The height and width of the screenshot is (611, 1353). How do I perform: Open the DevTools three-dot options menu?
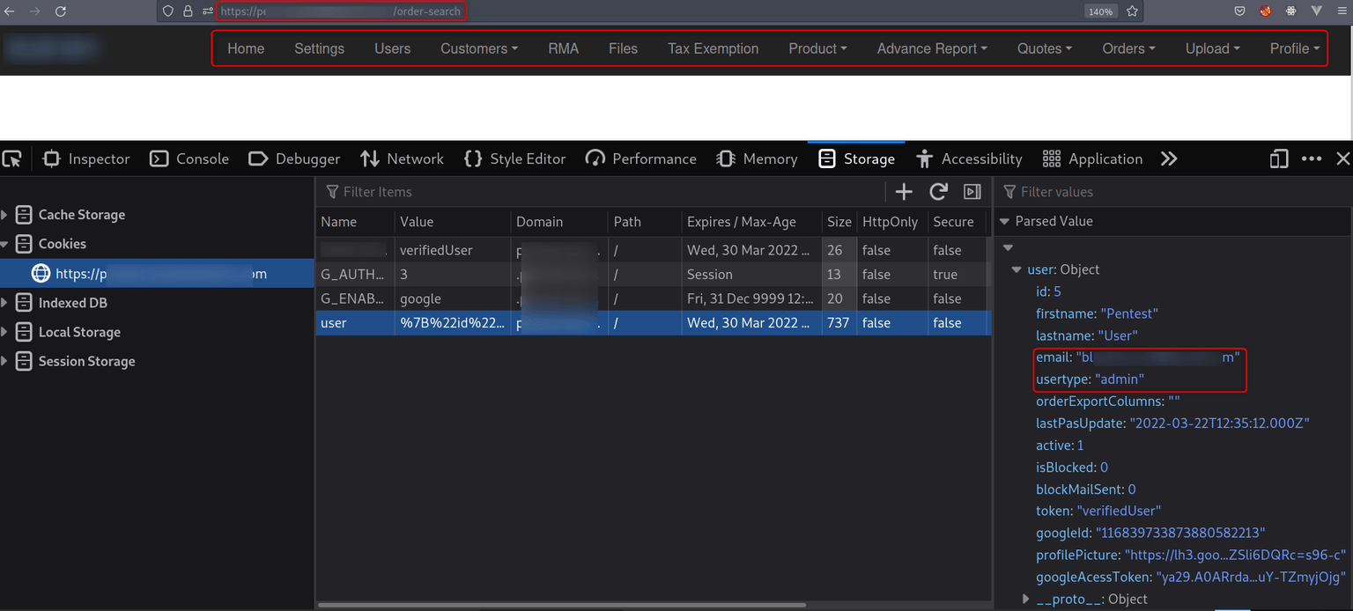coord(1311,158)
